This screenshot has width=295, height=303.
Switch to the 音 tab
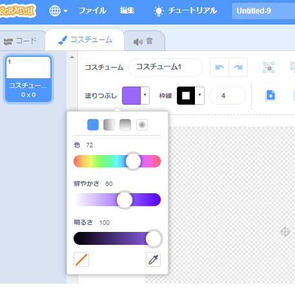point(144,41)
